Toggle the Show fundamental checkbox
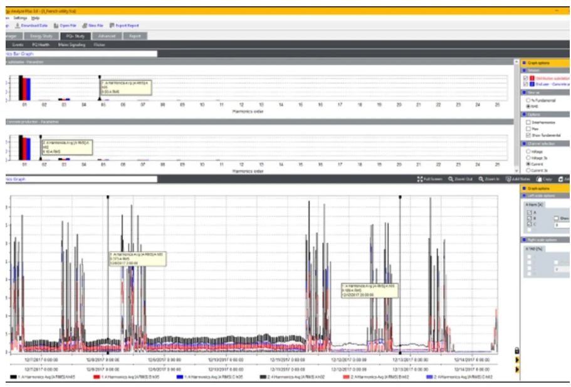Screen dimensions: 571x387 (x=528, y=135)
